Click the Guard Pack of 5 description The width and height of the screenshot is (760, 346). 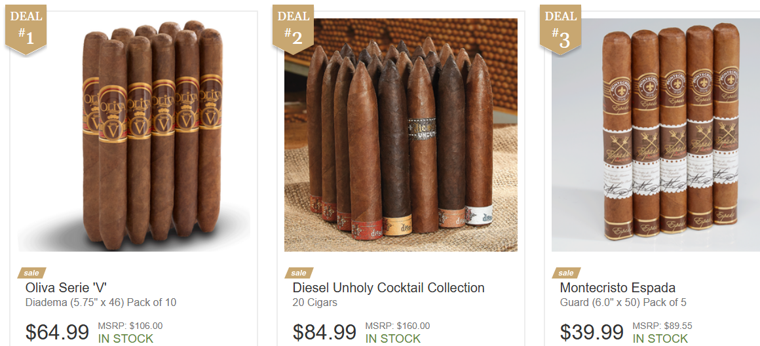coord(623,303)
